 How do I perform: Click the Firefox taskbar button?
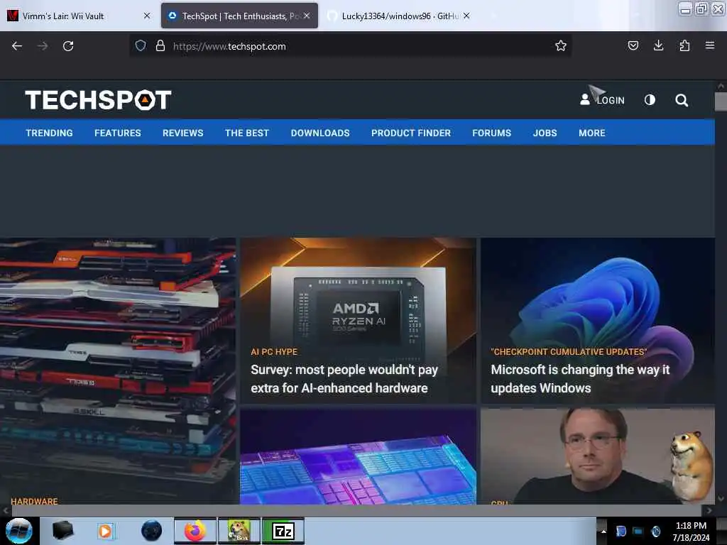(x=195, y=531)
